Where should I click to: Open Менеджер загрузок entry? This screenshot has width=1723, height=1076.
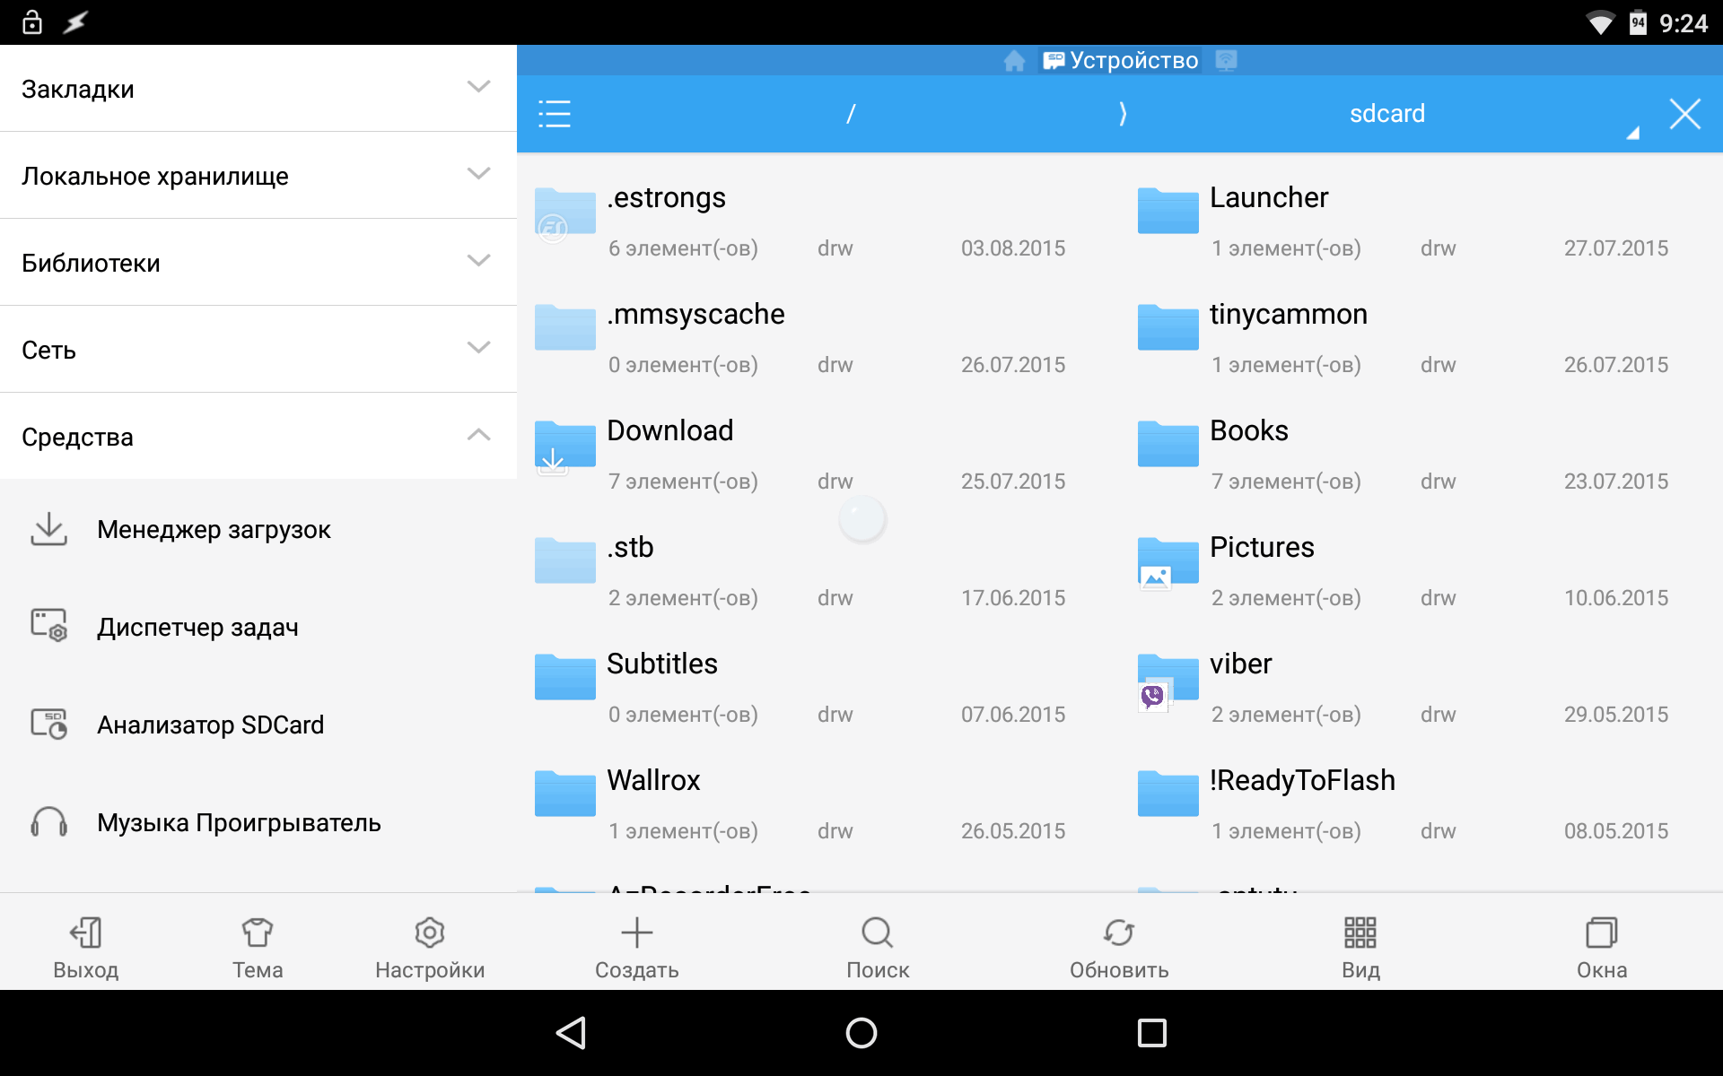258,529
